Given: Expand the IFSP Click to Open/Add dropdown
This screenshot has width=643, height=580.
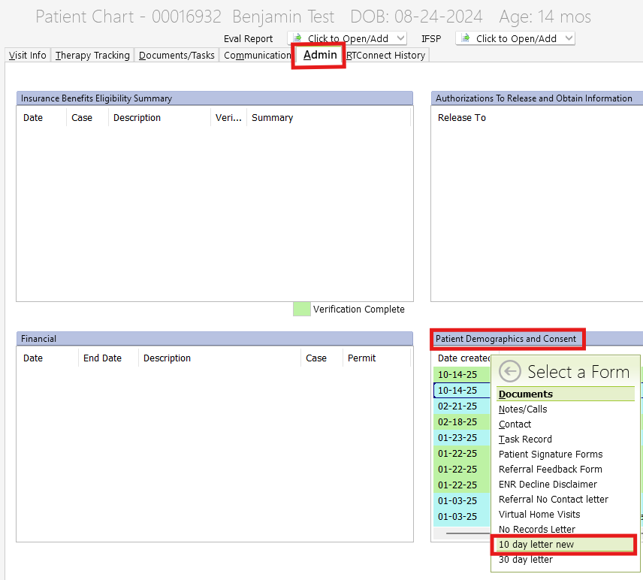Looking at the screenshot, I should click(x=568, y=38).
